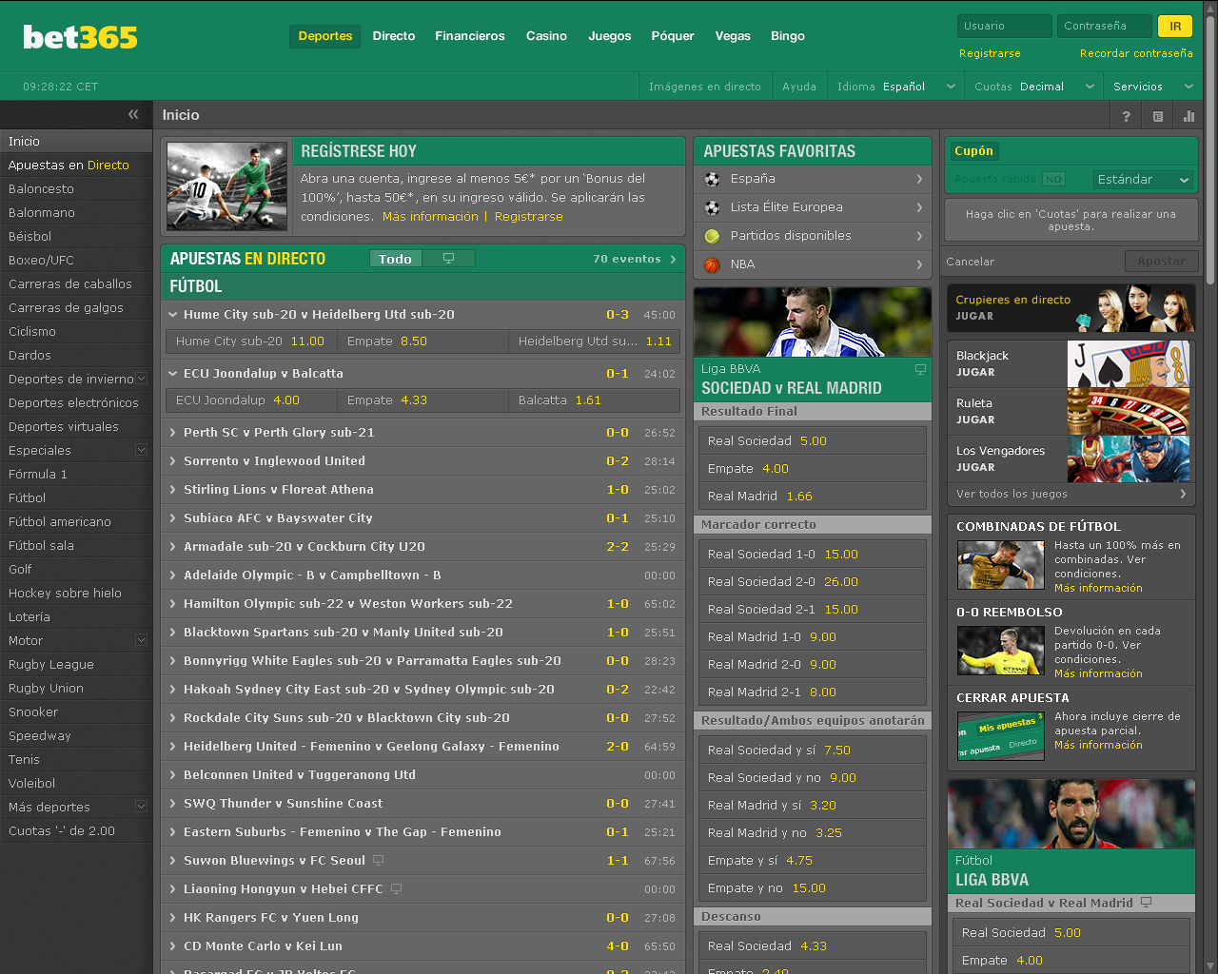Expand Sorrento v Inglewood United match
Image resolution: width=1218 pixels, height=974 pixels.
[172, 460]
